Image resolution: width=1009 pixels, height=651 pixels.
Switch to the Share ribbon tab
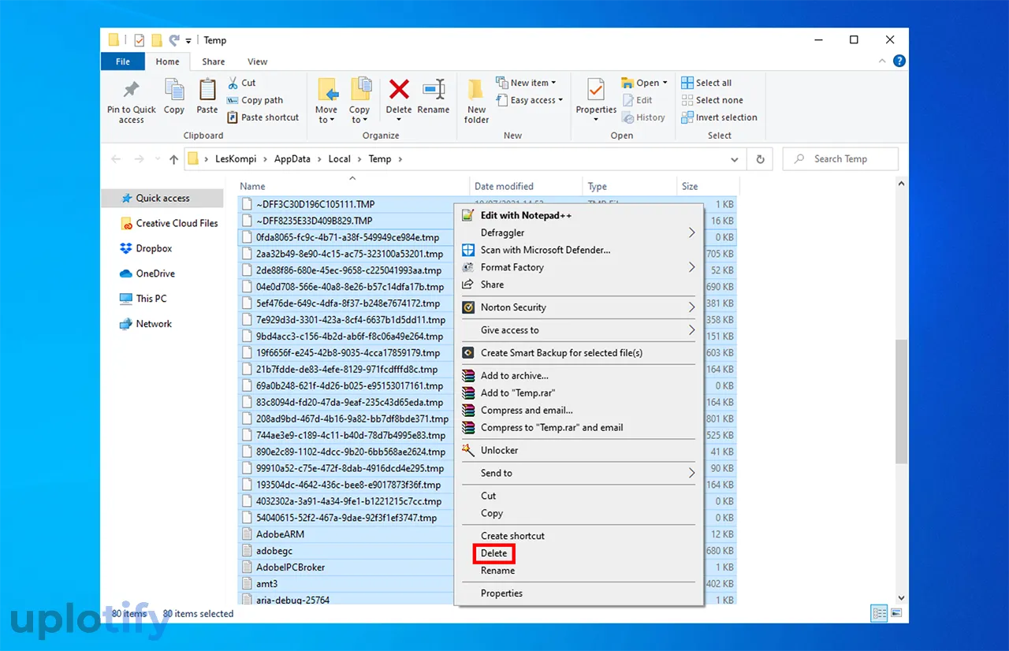point(213,61)
